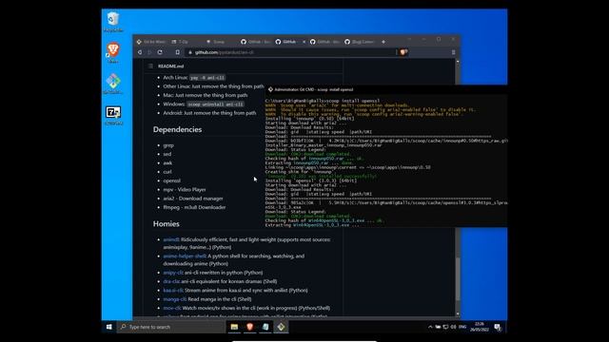Click the browser Back arrow
Viewport: 609px width, 342px height.
pyautogui.click(x=140, y=52)
